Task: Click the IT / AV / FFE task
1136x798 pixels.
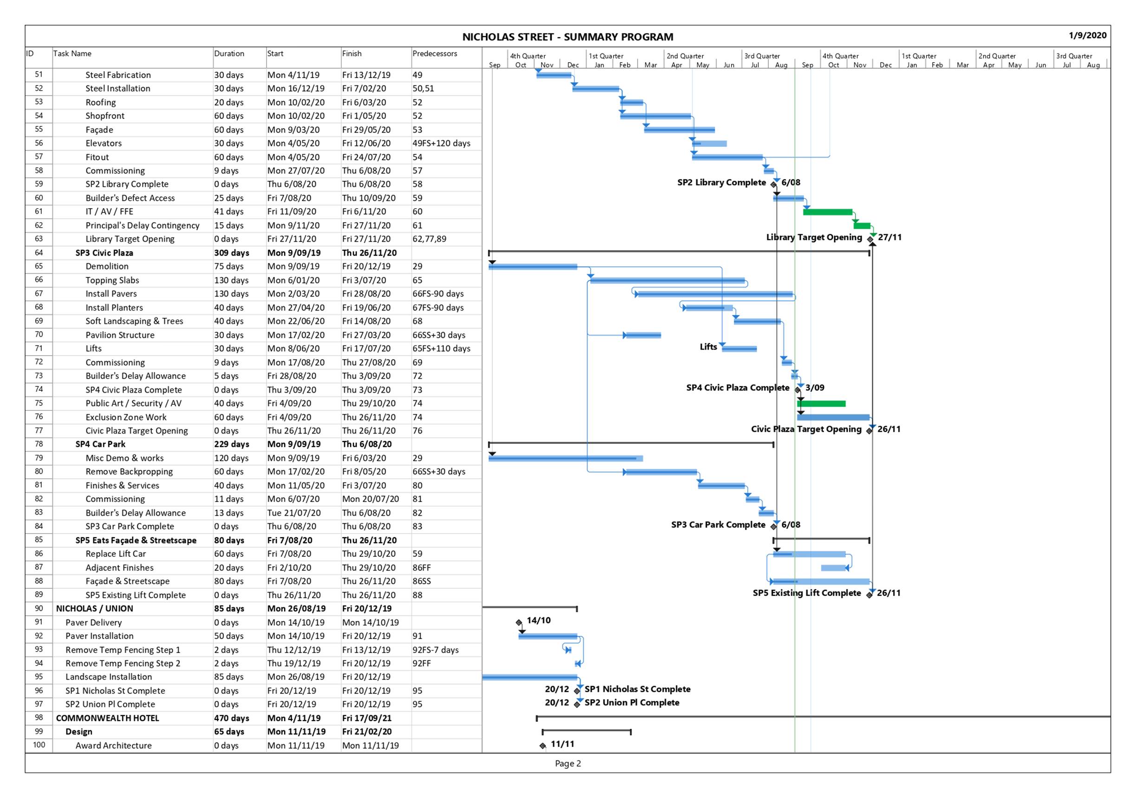Action: [109, 211]
